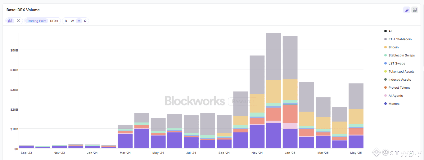Click the gray ETH-Stablecoin segment of Jul '24 bar
424x160 pixels.
click(191, 124)
